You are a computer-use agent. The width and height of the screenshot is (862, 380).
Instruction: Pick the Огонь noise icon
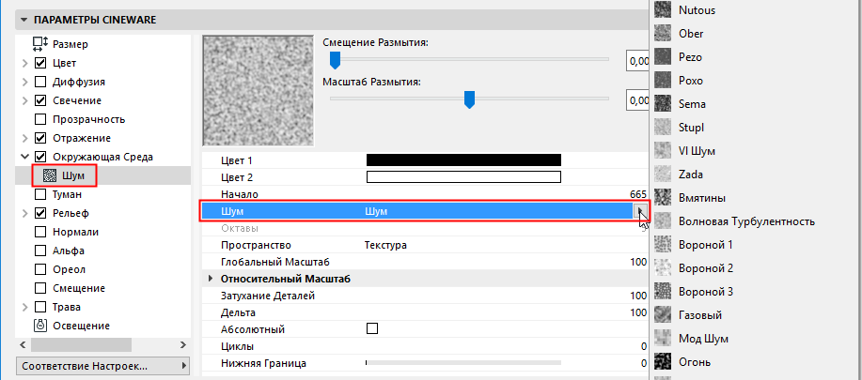point(663,362)
